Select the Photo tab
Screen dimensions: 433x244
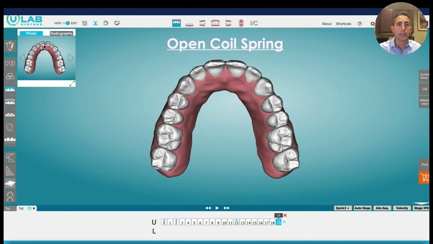point(31,33)
